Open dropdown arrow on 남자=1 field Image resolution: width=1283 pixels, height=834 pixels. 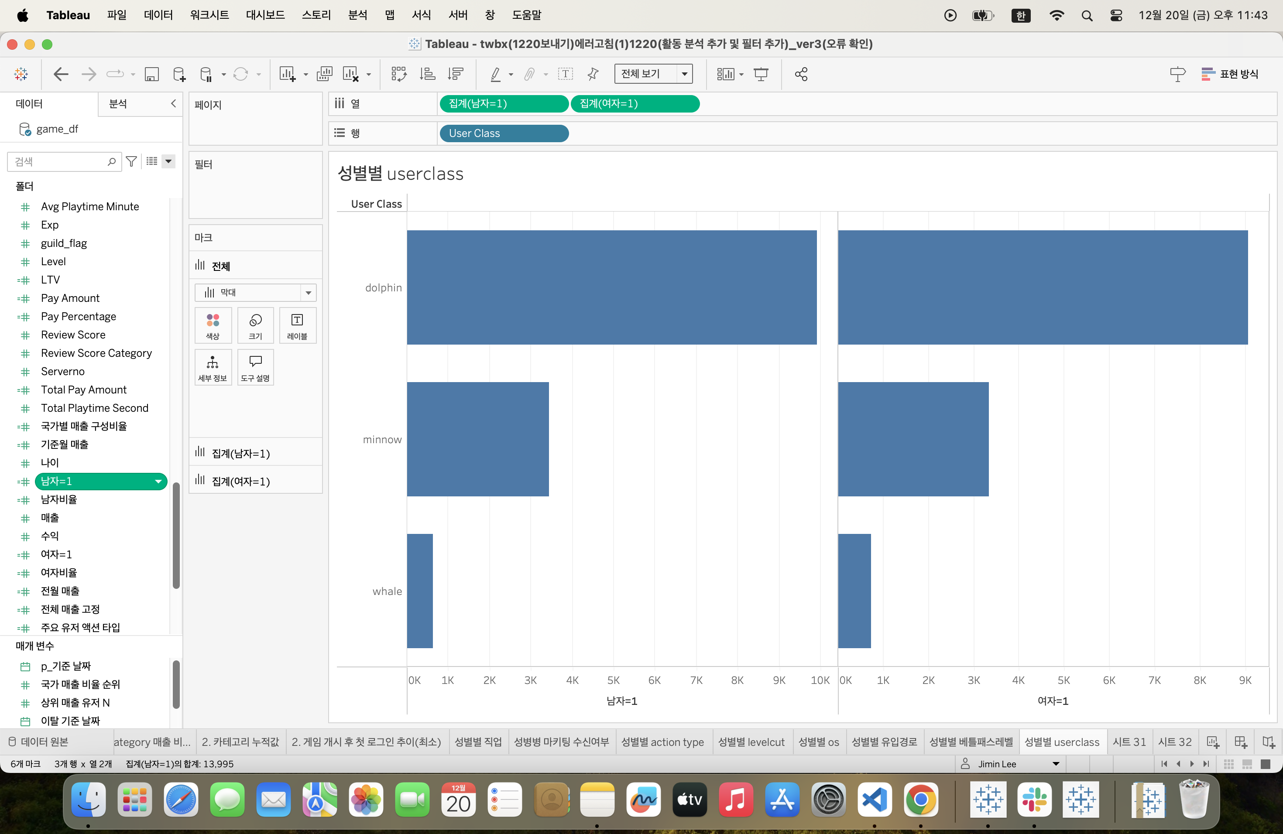point(158,481)
